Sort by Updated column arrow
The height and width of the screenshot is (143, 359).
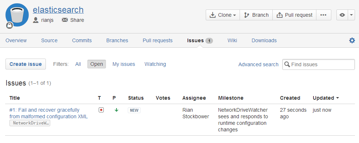338,98
